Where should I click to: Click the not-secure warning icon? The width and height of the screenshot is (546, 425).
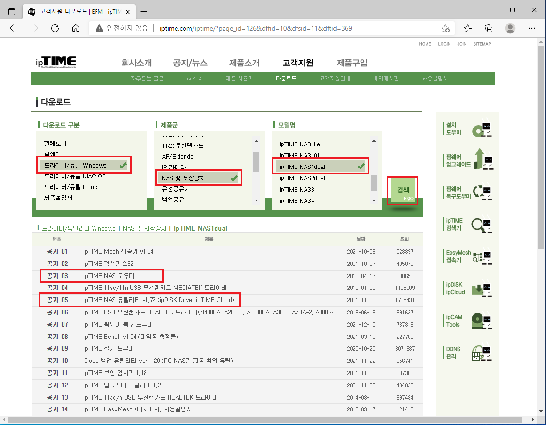pos(99,28)
